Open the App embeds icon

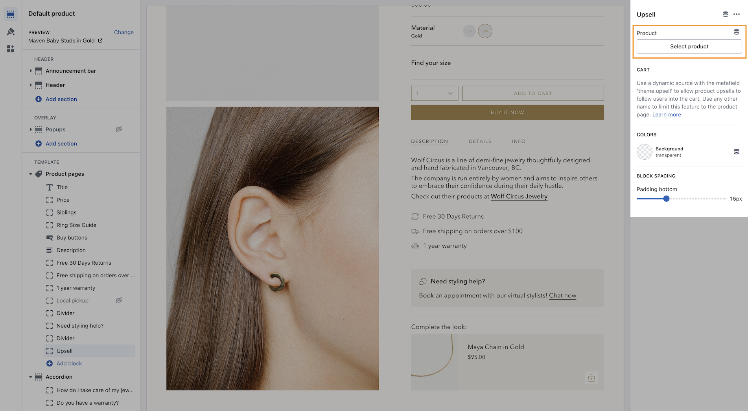click(x=11, y=49)
